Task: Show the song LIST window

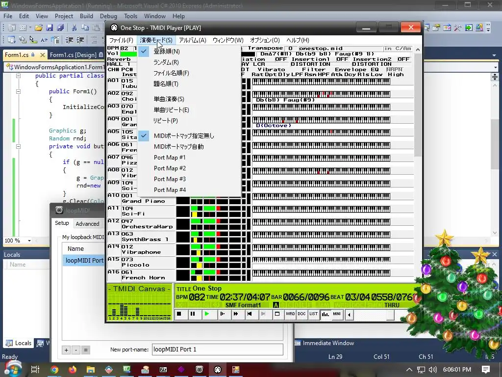Action: 313,314
